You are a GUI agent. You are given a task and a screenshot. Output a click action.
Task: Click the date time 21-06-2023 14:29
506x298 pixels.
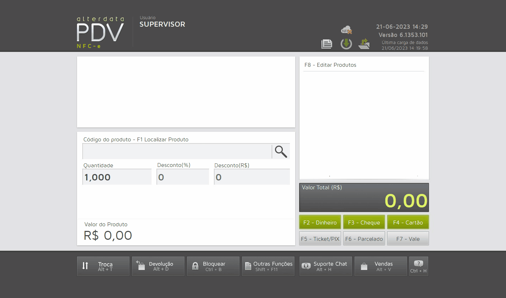tap(402, 27)
